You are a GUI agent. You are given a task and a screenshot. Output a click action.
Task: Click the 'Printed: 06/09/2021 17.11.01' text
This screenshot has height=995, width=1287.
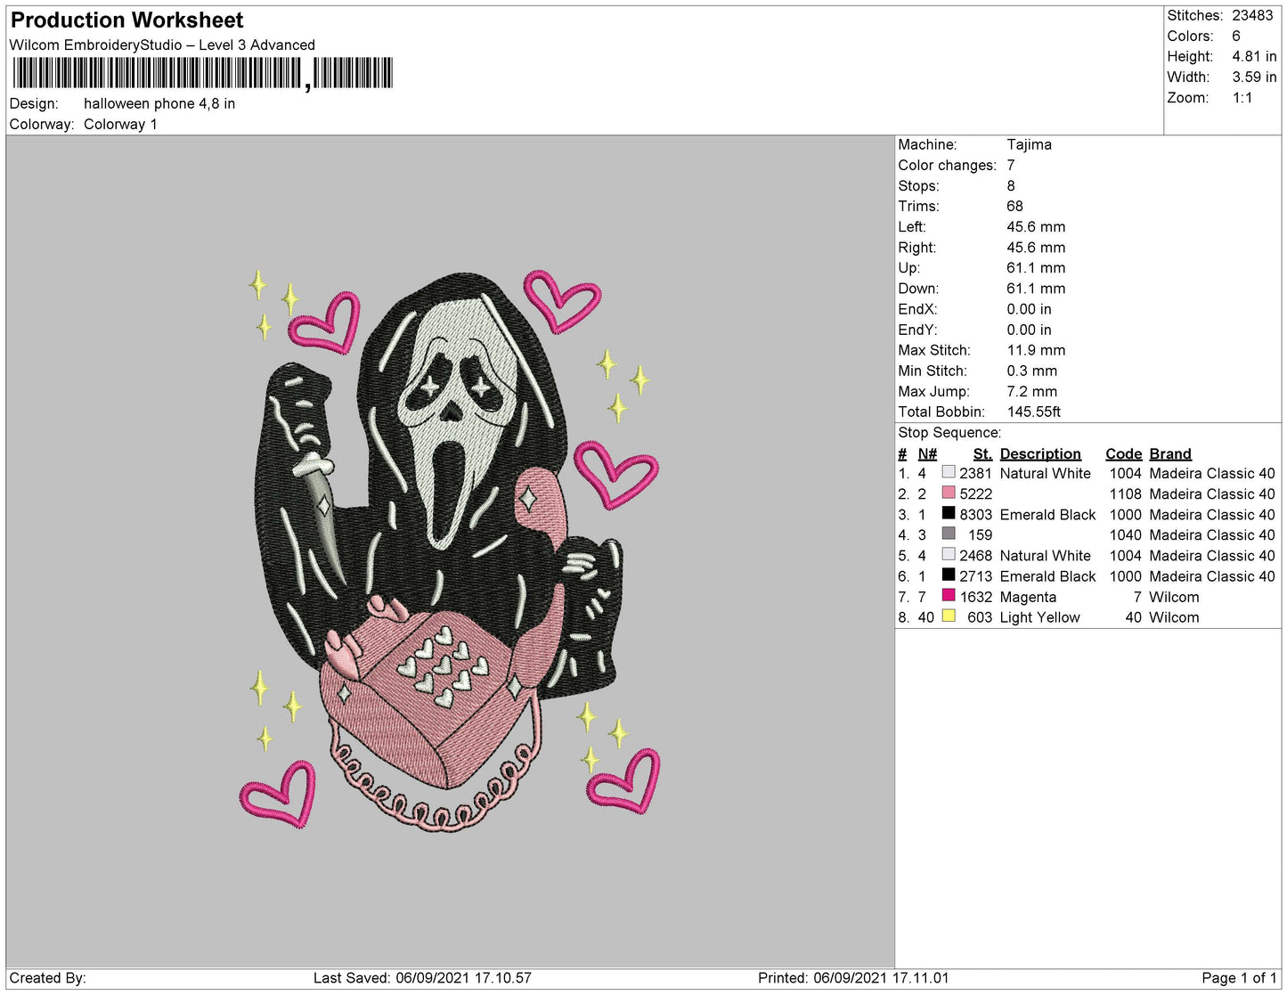coord(853,977)
